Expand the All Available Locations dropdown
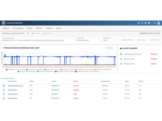The image size is (162, 121). click(88, 40)
